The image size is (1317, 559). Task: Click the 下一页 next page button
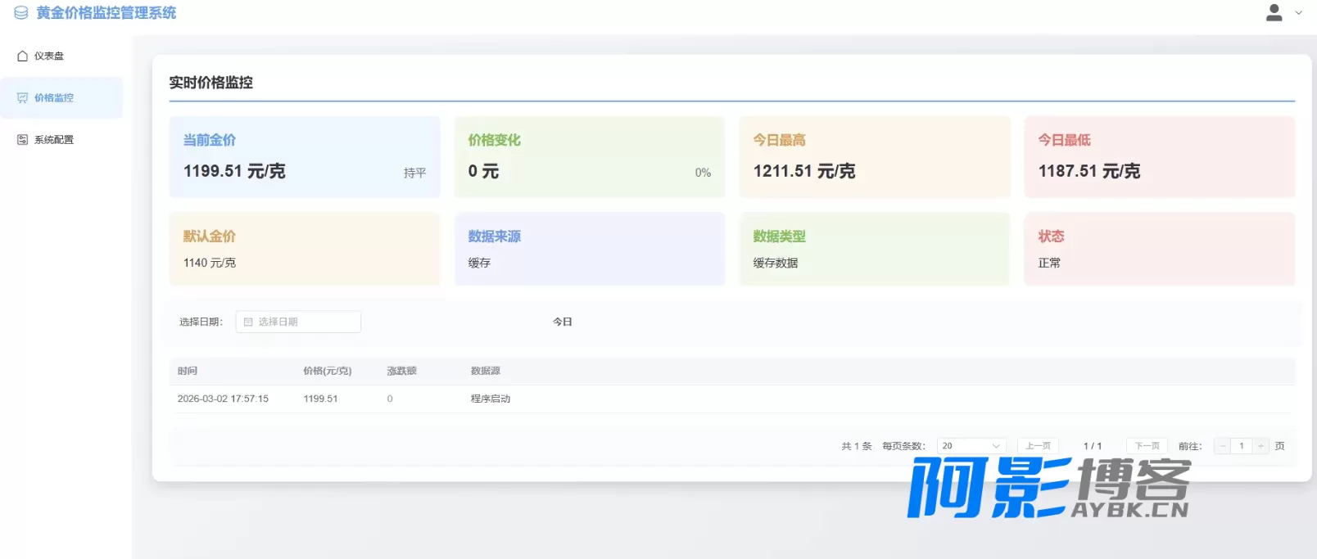(1147, 446)
